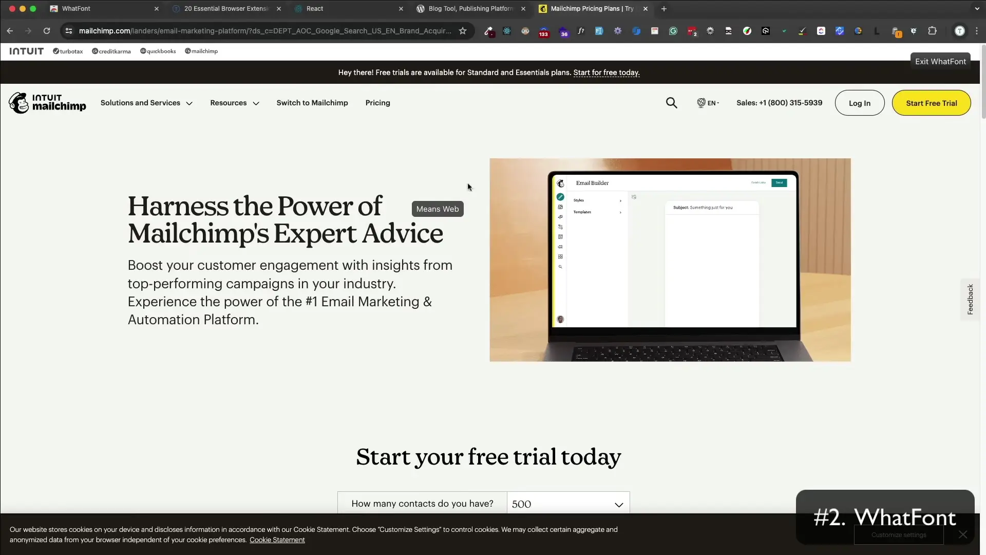Click the Harness the Power headline
Viewport: 986px width, 555px height.
click(x=285, y=220)
